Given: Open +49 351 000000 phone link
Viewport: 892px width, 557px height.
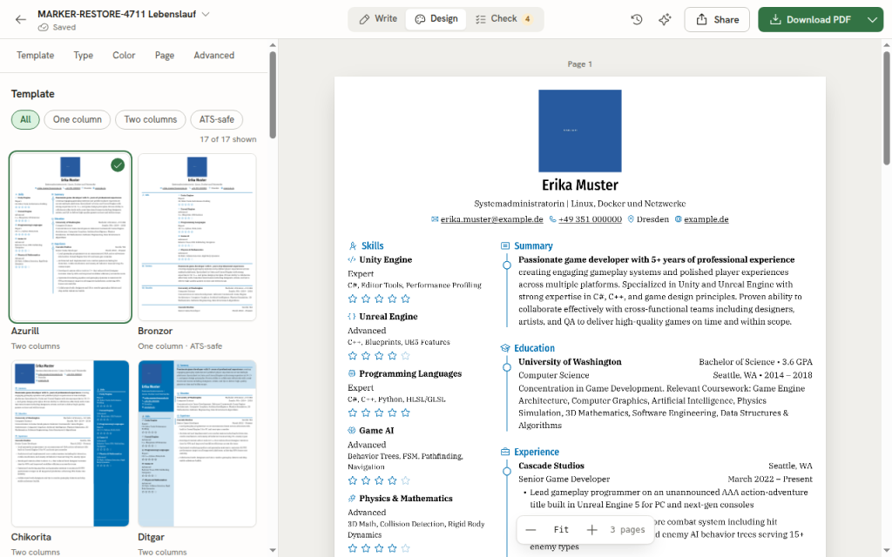Looking at the screenshot, I should pos(590,218).
